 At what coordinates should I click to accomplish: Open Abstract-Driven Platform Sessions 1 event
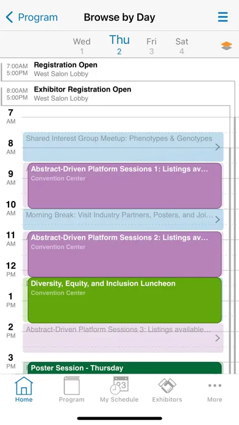125,186
